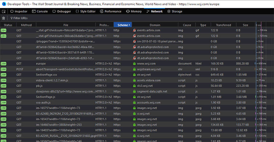Sort by the Protocol column header

104,25
